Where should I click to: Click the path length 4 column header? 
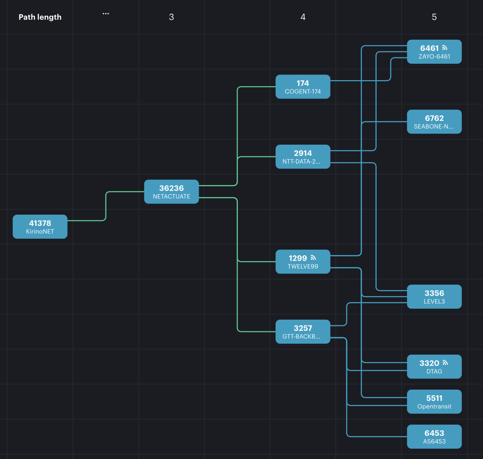pos(303,17)
